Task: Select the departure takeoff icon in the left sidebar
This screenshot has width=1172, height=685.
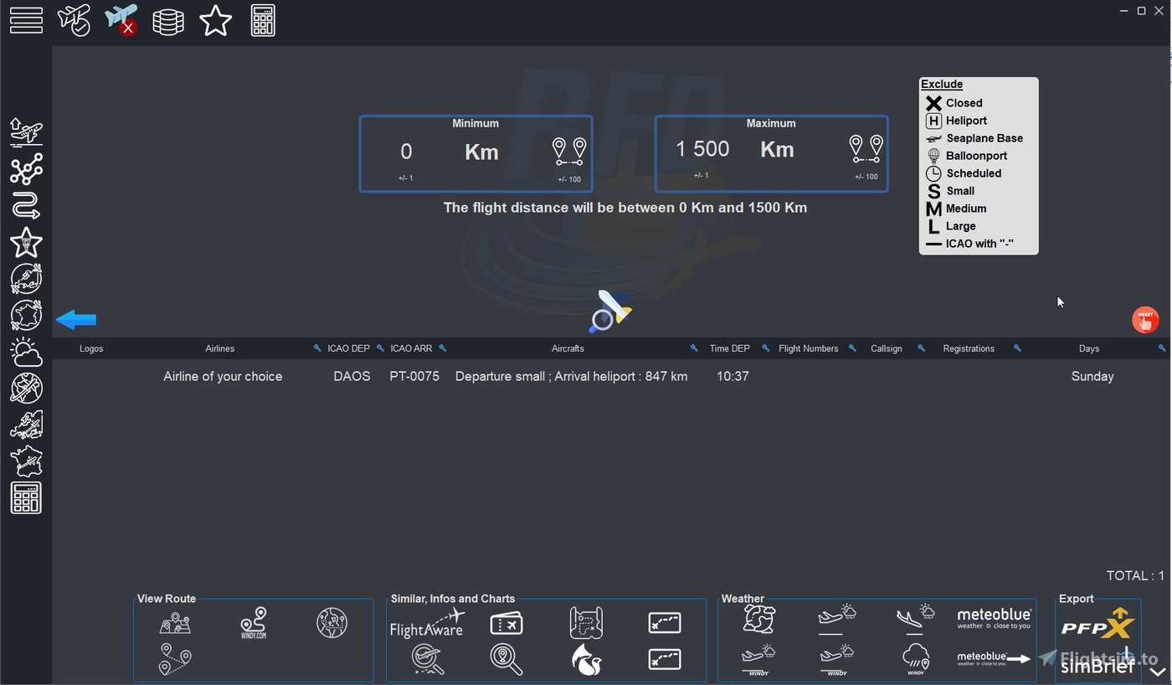Action: 26,131
